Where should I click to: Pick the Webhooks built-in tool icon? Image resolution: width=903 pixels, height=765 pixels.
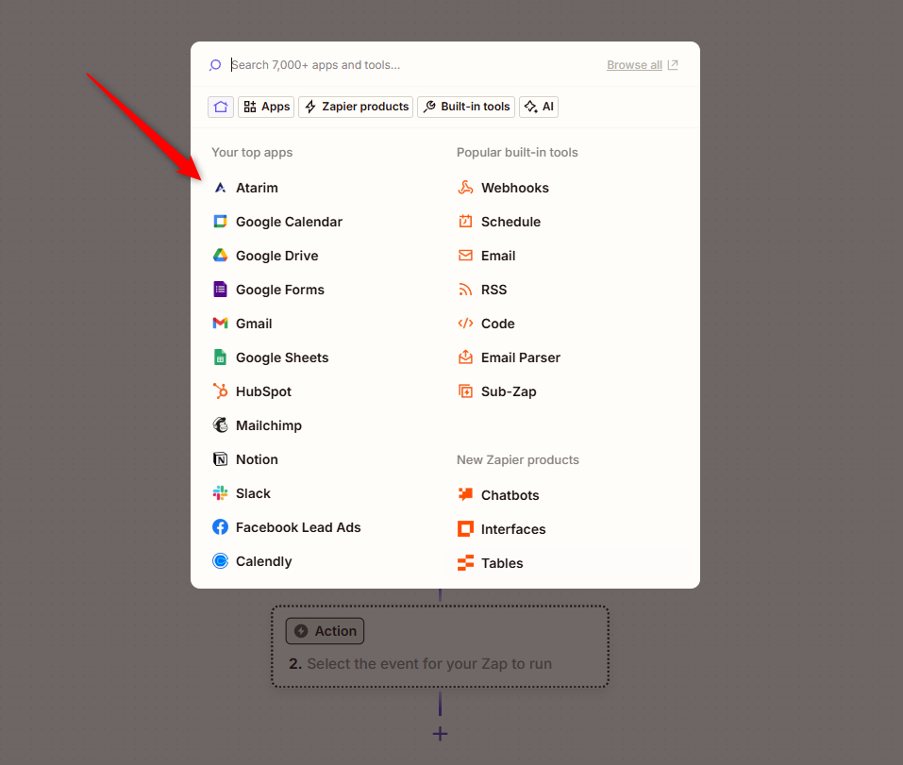coord(465,188)
